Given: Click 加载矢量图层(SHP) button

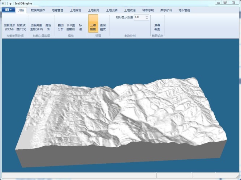Looking at the screenshot, I should [36, 27].
